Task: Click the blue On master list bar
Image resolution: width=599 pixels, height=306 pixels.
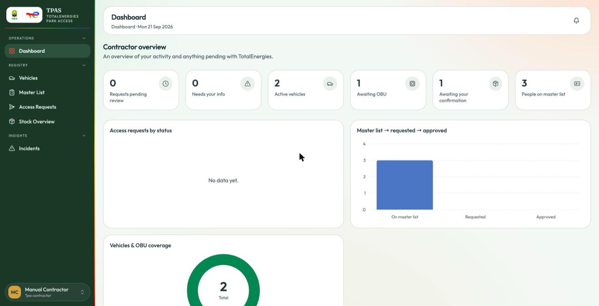Action: tap(405, 185)
